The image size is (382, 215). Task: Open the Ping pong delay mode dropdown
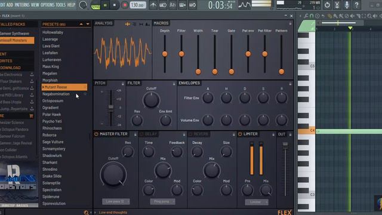tap(162, 202)
